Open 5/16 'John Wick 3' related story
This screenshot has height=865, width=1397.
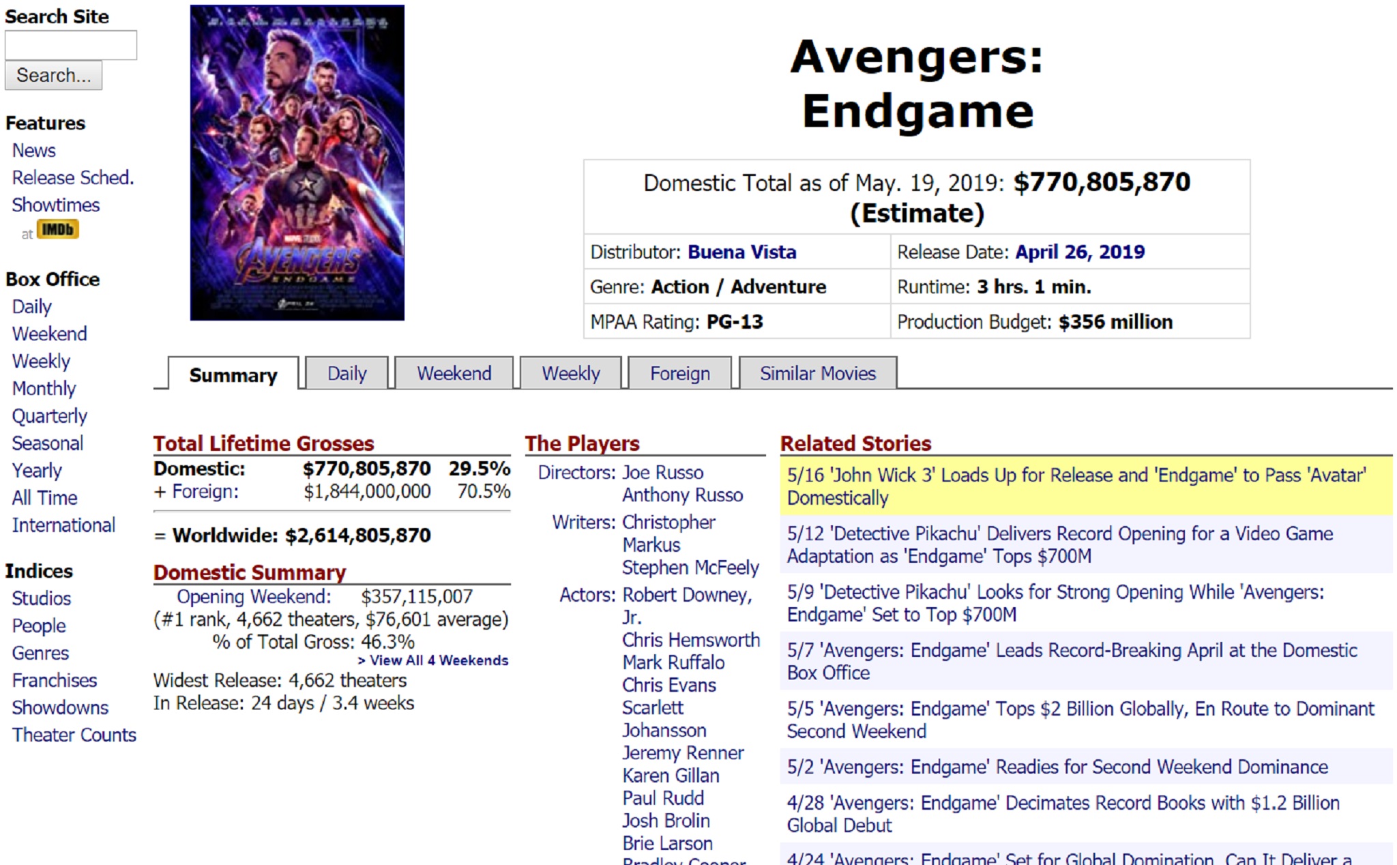click(1076, 486)
